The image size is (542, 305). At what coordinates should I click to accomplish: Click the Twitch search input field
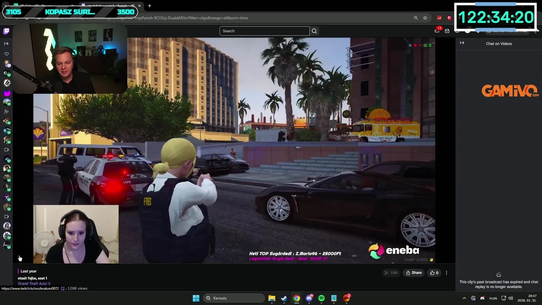[264, 31]
